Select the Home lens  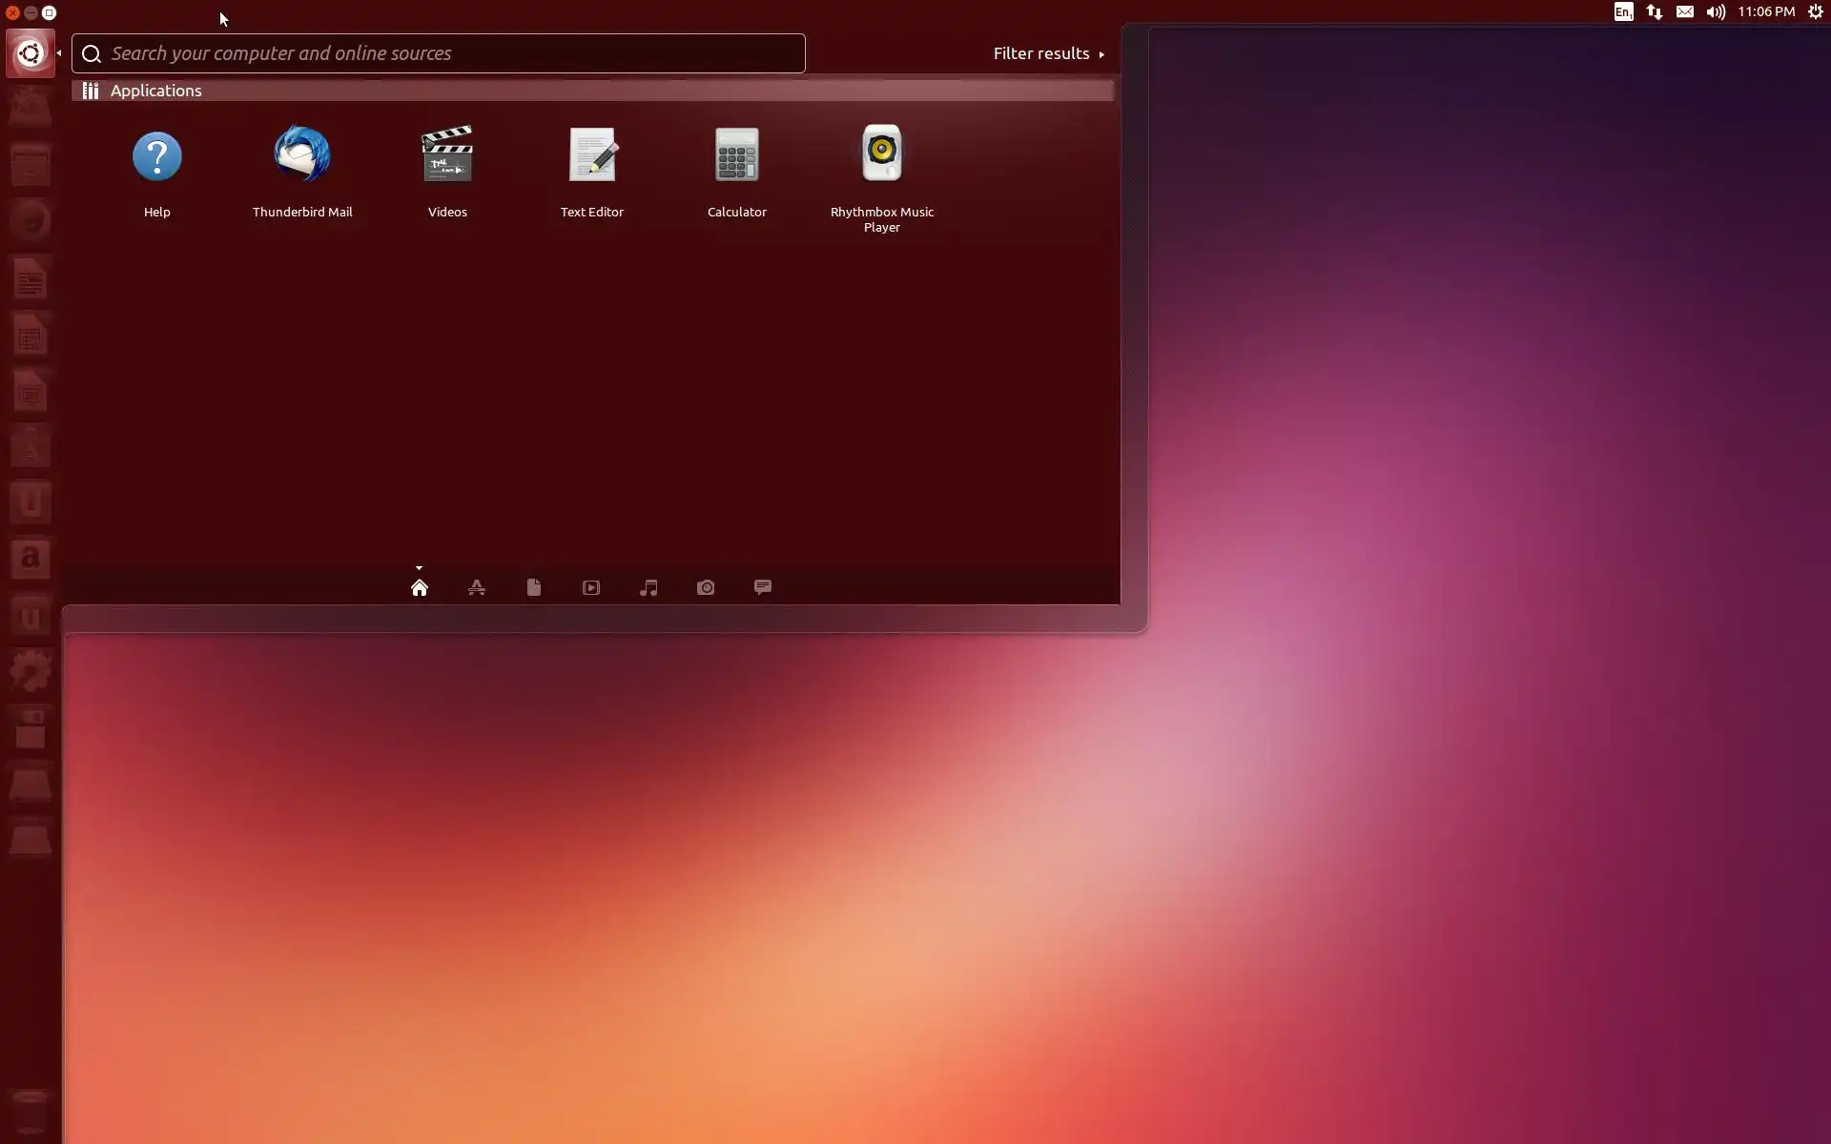(x=420, y=587)
